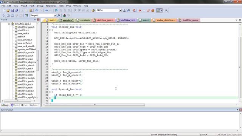Open the Configuration wrench icon

[x=166, y=11]
